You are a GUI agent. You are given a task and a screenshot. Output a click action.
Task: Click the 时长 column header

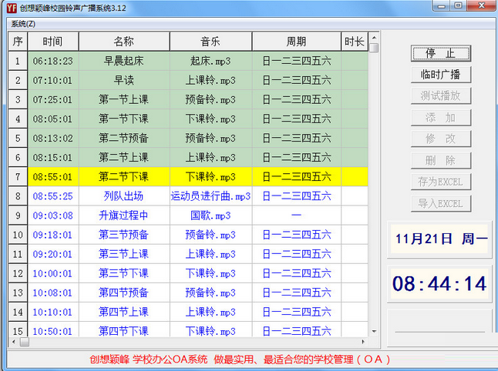(x=355, y=42)
